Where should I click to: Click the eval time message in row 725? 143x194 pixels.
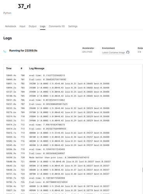click(47, 178)
